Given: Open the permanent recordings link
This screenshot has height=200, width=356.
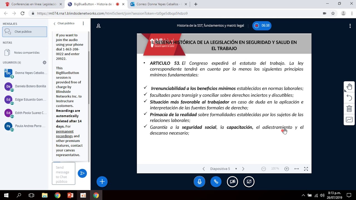Looking at the screenshot, I should coord(65,134).
